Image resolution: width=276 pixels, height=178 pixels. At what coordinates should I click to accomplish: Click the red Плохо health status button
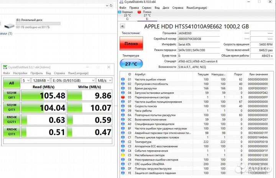pyautogui.click(x=131, y=43)
